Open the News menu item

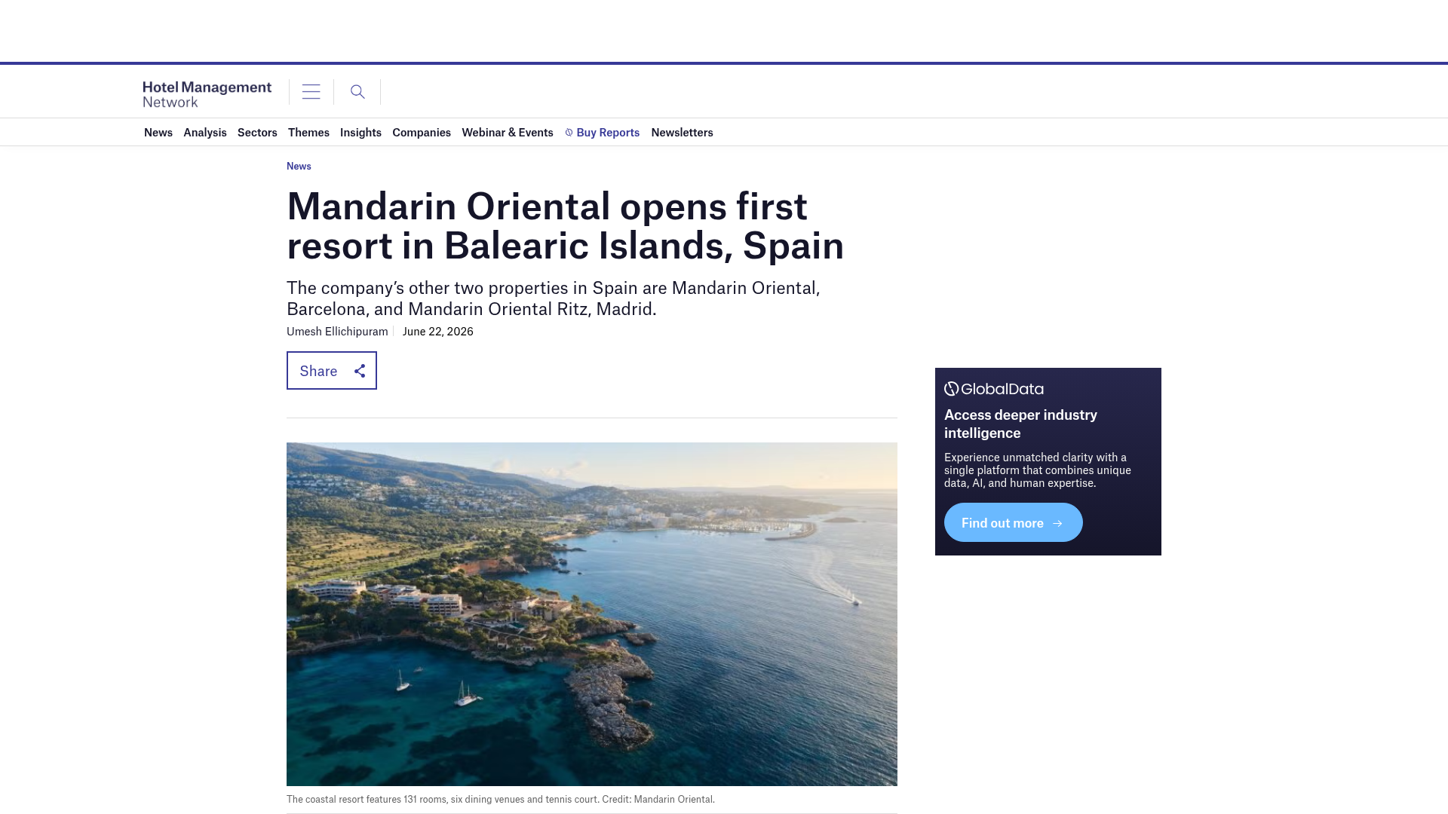(x=158, y=133)
